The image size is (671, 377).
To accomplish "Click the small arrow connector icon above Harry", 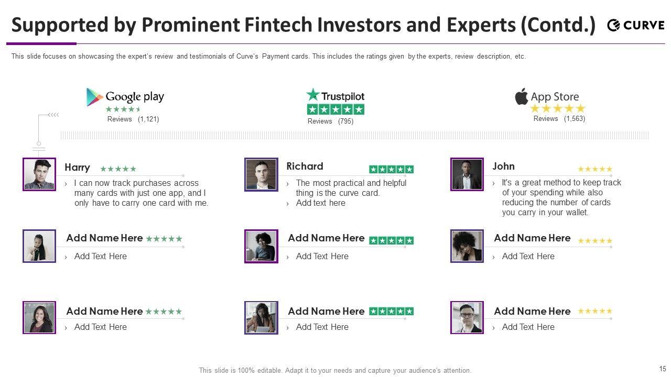I will (x=53, y=115).
